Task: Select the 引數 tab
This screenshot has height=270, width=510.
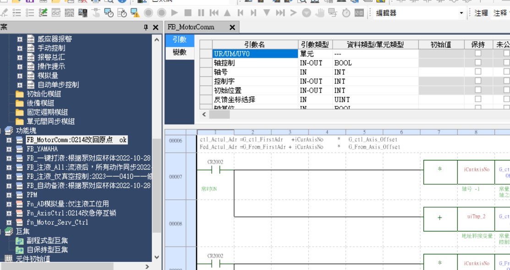Action: pos(180,40)
